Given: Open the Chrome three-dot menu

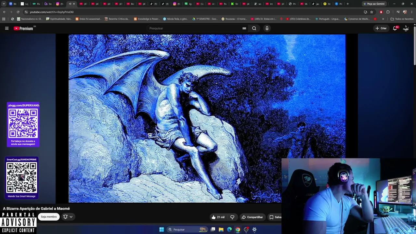Looking at the screenshot, I should coord(411,12).
